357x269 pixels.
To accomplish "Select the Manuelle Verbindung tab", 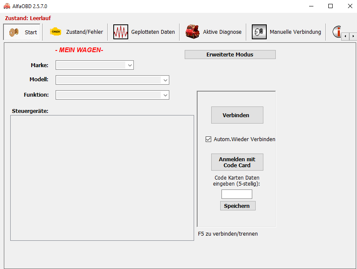I will [286, 32].
